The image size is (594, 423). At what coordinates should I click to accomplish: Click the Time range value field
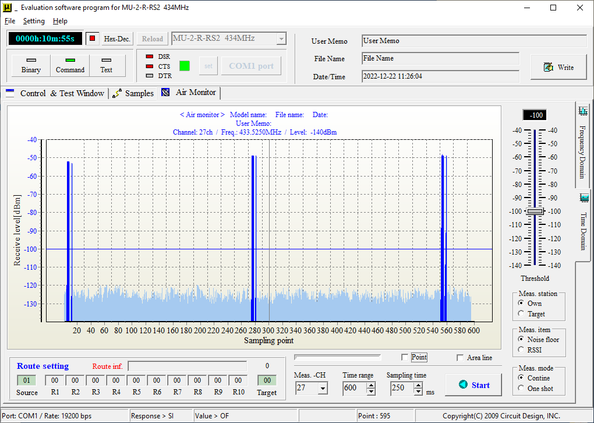355,388
